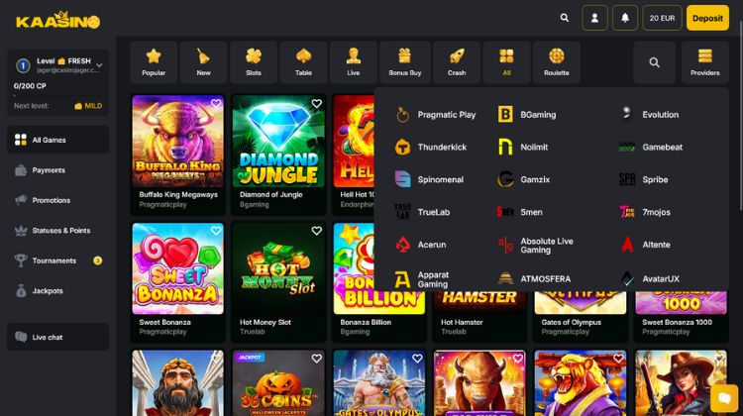Choose Gamebeat provider
Viewport: 743px width, 416px height.
click(x=651, y=147)
